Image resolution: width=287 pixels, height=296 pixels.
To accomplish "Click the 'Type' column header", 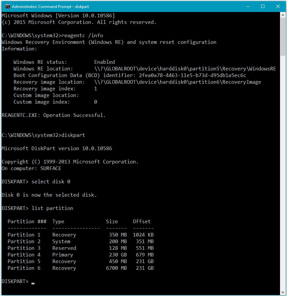I will pos(58,222).
